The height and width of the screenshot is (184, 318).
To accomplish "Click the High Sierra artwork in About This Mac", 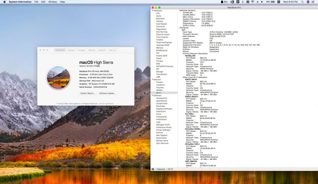I will click(59, 78).
